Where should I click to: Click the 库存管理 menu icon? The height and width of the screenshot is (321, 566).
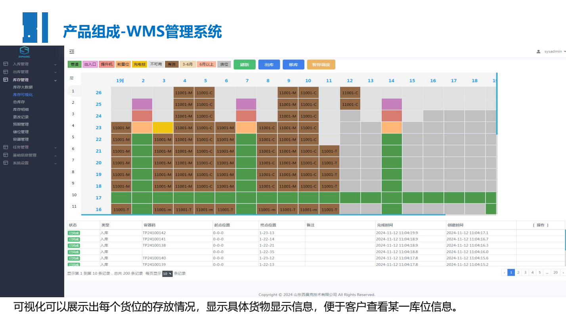pyautogui.click(x=6, y=80)
